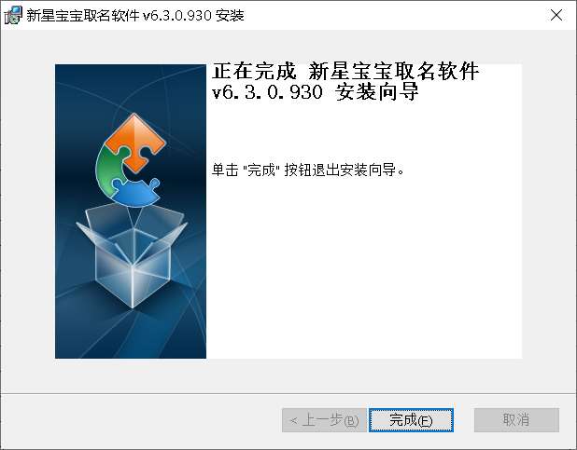Screen dimensions: 577x450
Task: Click the blue puzzle piece graphic
Action: [135, 192]
